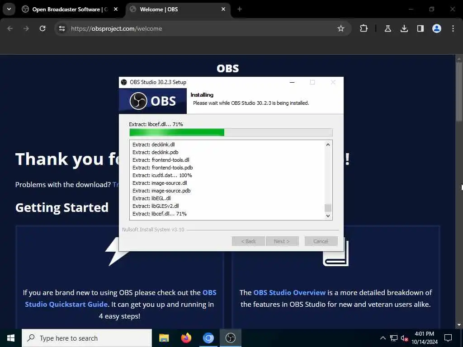Click the webpage vertical scrollbar thumb
The image size is (463, 347).
click(x=458, y=91)
